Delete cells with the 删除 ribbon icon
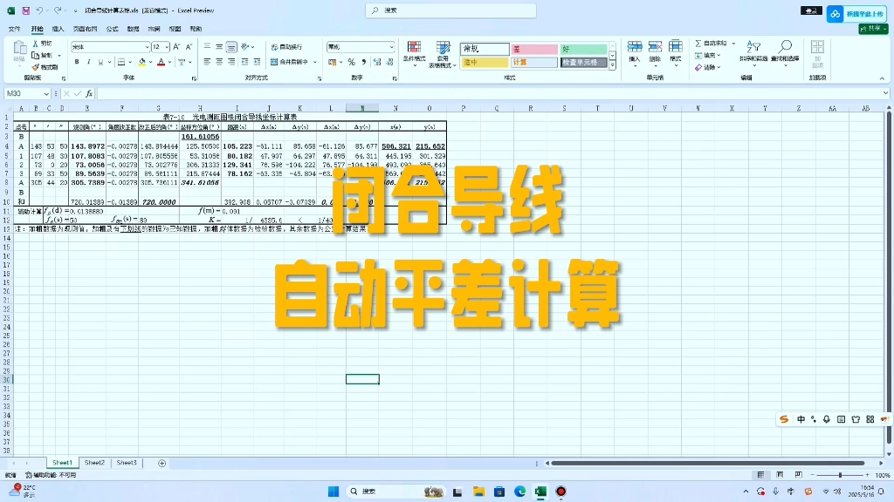894x502 pixels. 655,51
